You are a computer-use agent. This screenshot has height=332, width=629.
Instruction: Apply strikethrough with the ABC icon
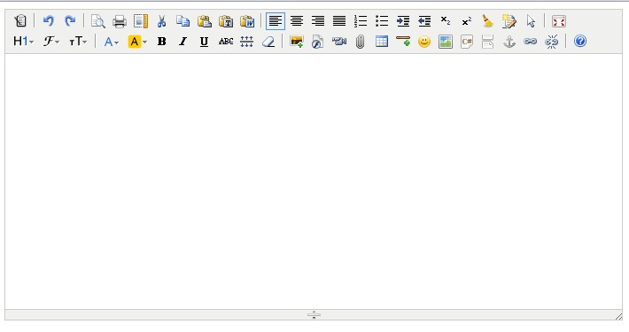(226, 42)
